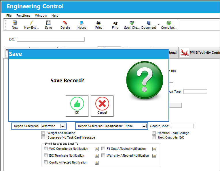This screenshot has width=220, height=171.
Task: Click the New Exp toolbar icon
Action: click(32, 25)
